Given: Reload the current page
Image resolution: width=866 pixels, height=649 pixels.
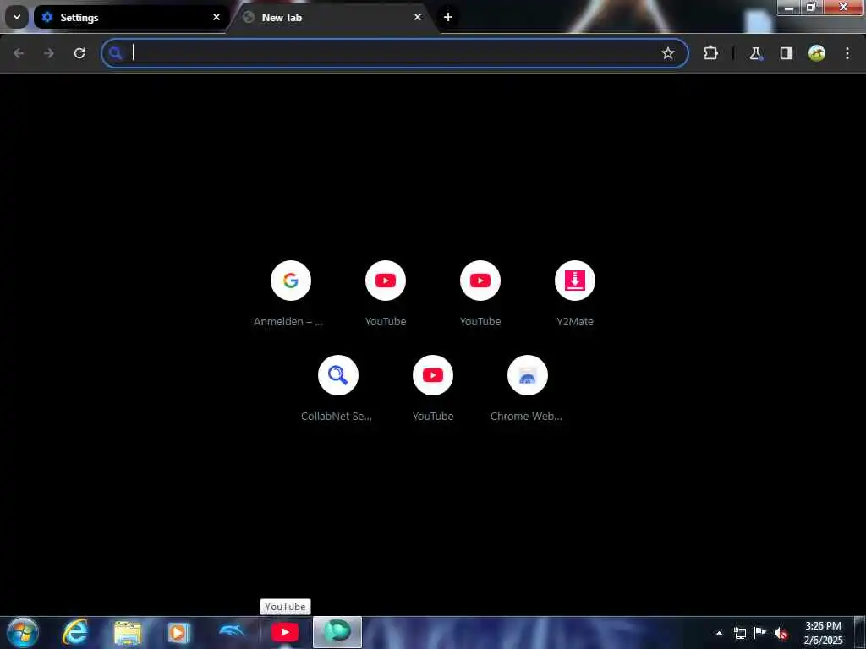Looking at the screenshot, I should [79, 53].
